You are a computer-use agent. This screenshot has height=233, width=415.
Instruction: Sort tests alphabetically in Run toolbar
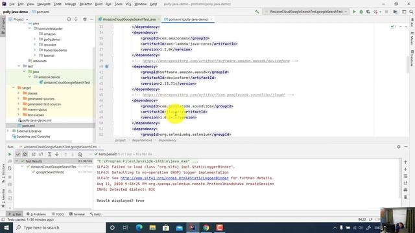point(34,154)
